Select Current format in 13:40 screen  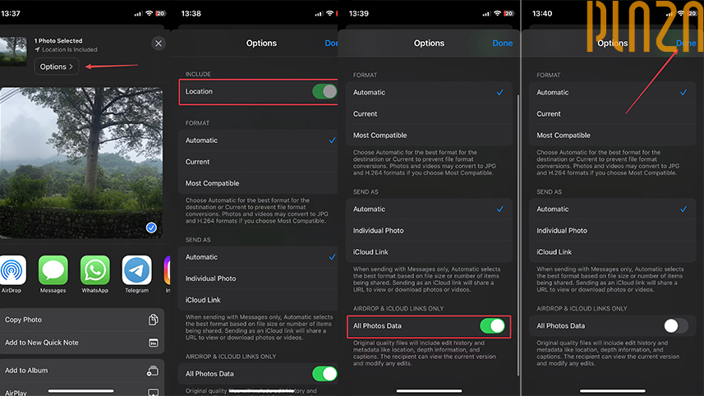(x=613, y=114)
